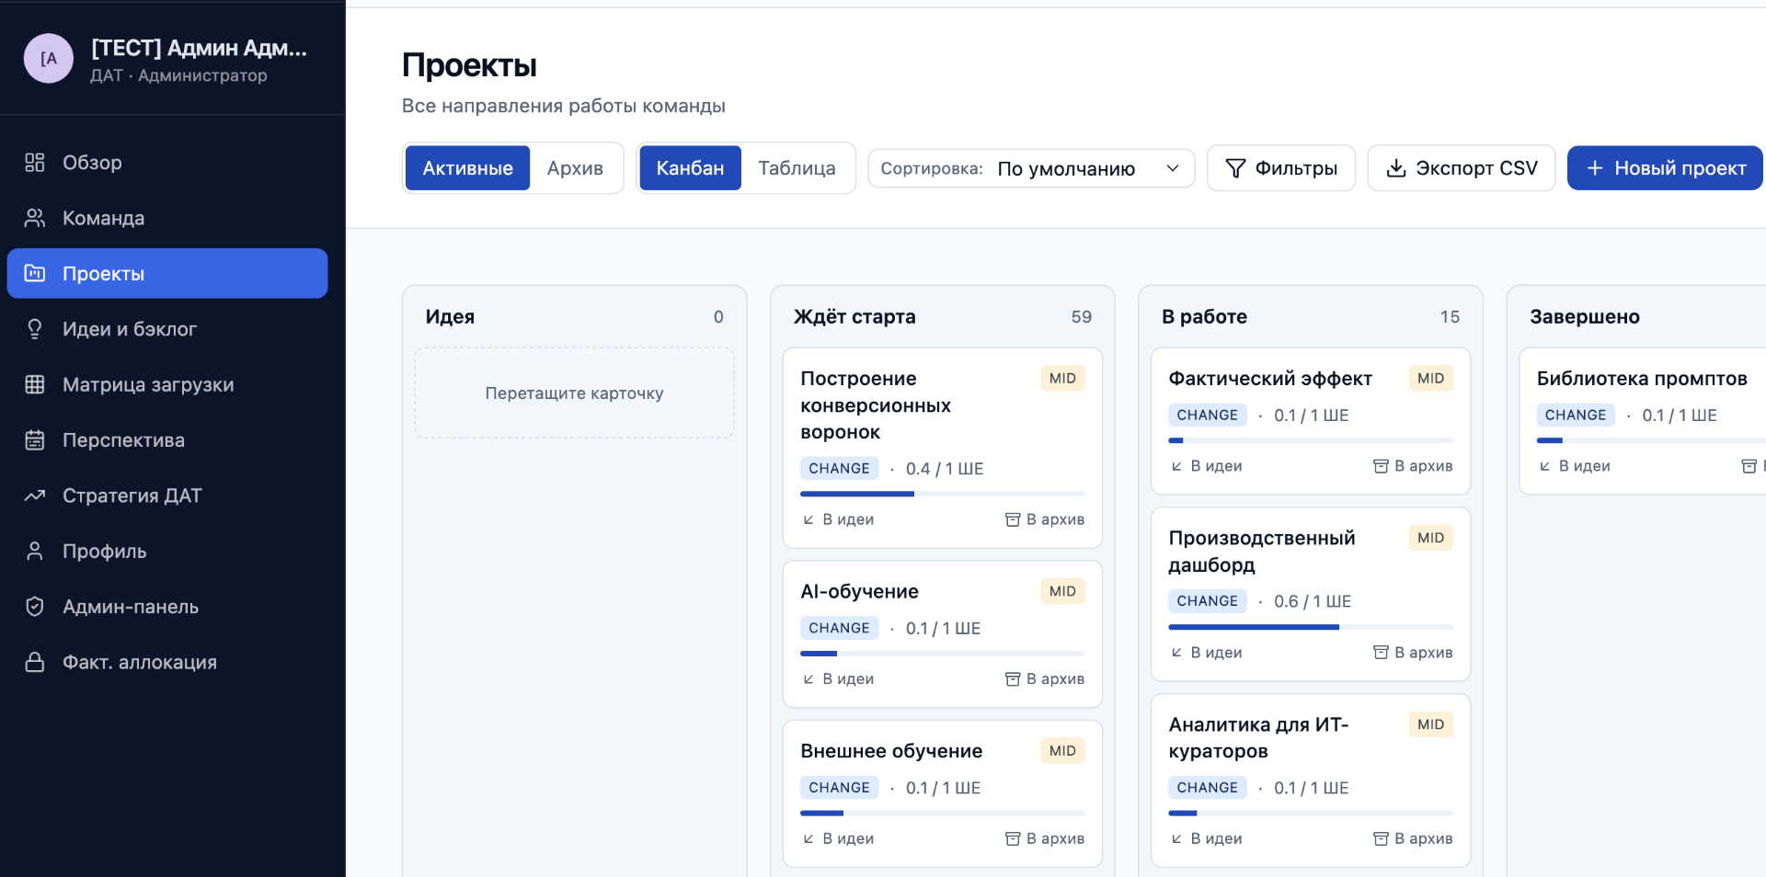Click archive icon on Внешнее обучение card
Viewport: 1766px width, 877px height.
[1013, 838]
